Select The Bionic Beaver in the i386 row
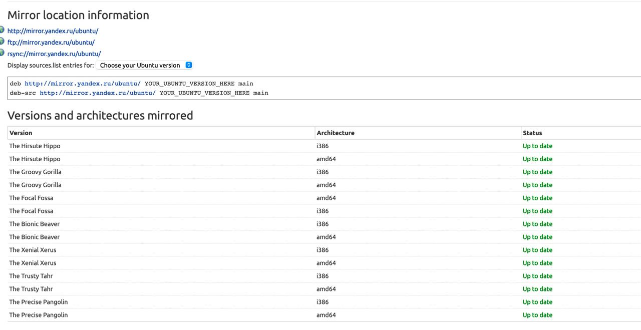 click(x=34, y=224)
